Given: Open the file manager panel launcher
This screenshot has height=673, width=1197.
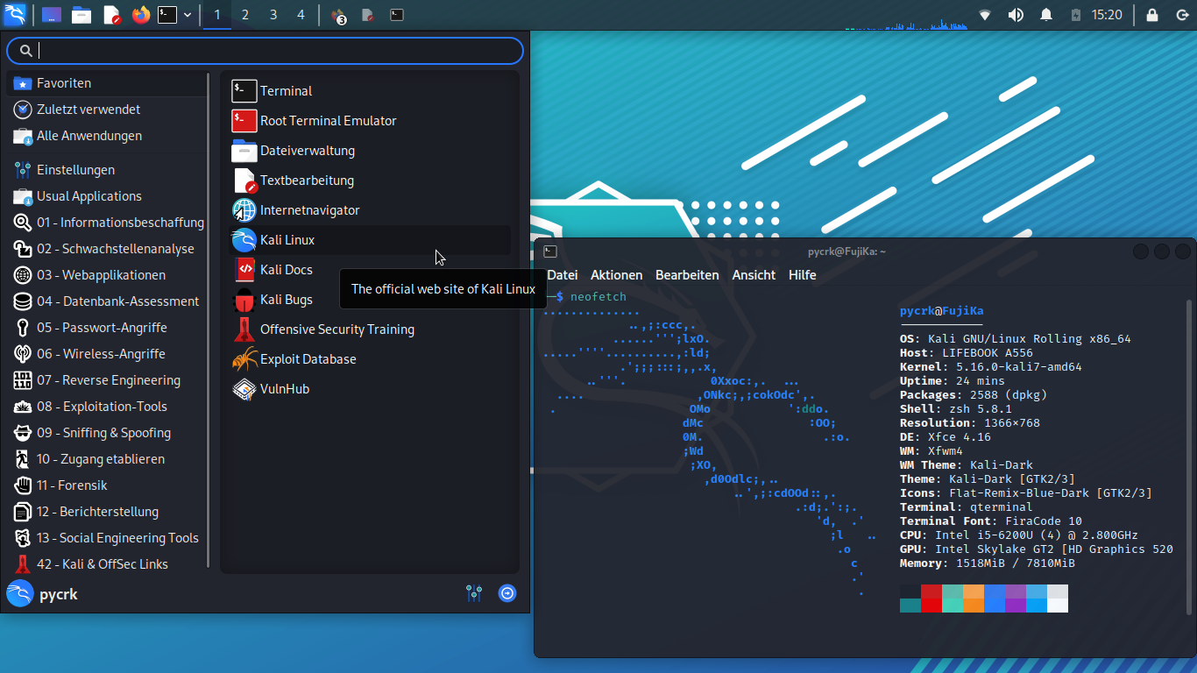Looking at the screenshot, I should 81,15.
